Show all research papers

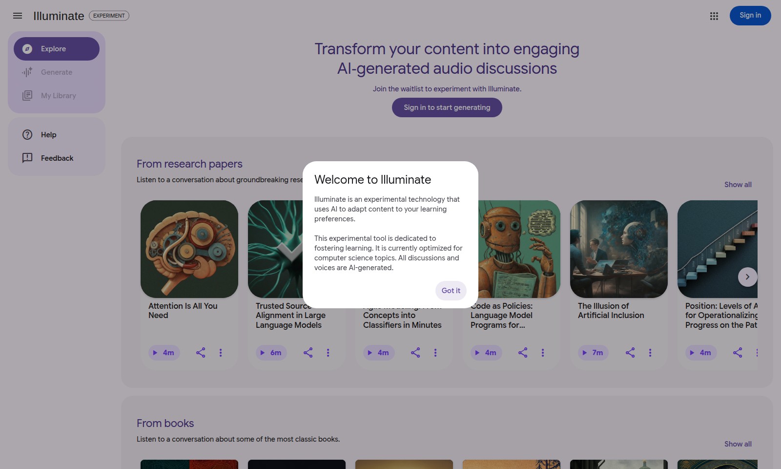738,185
